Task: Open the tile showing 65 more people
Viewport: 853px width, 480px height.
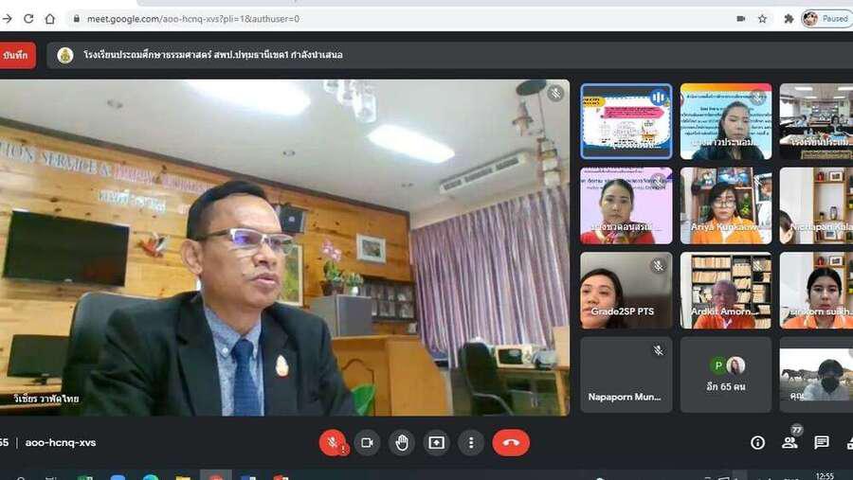Action: pyautogui.click(x=726, y=374)
